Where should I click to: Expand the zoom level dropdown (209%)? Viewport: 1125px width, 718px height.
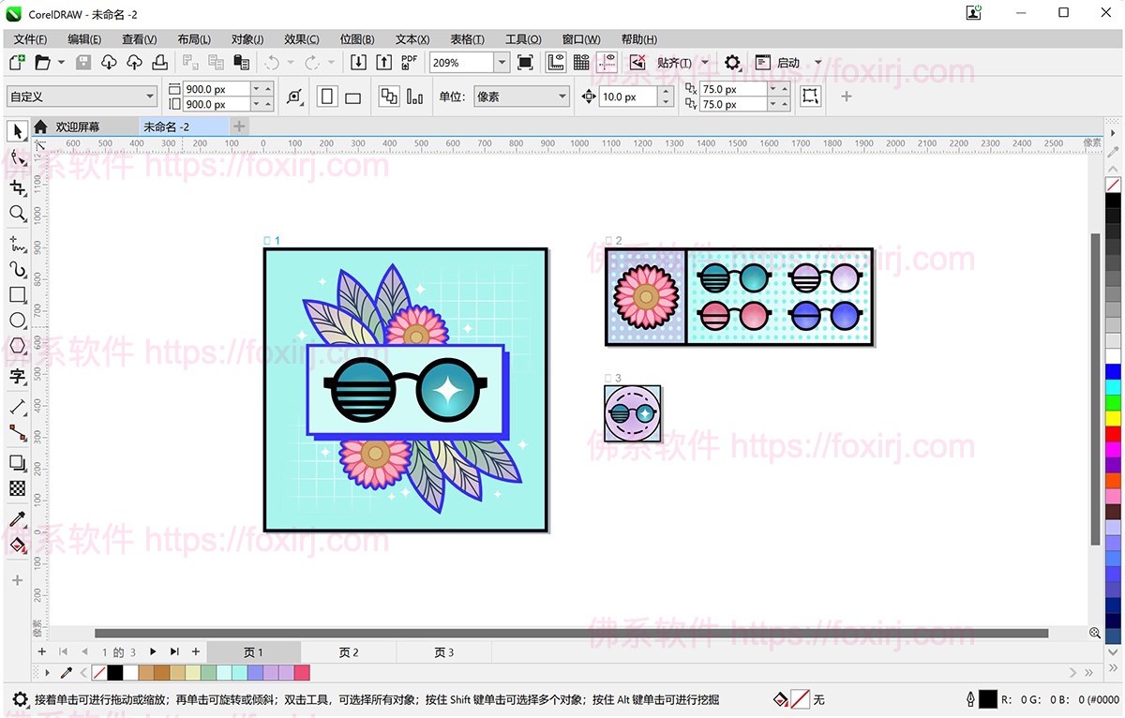(x=502, y=63)
